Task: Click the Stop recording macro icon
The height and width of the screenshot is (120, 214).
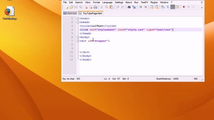Action: tap(189, 7)
